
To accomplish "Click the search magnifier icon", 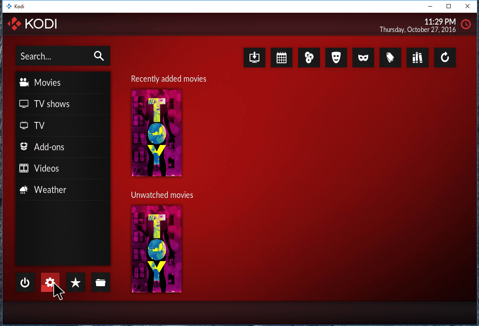I will tap(99, 56).
